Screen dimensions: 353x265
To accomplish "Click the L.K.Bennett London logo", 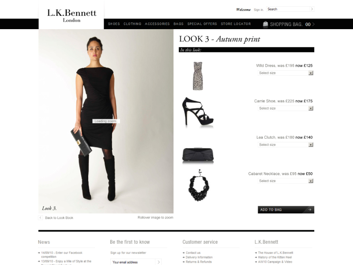I will 71,15.
